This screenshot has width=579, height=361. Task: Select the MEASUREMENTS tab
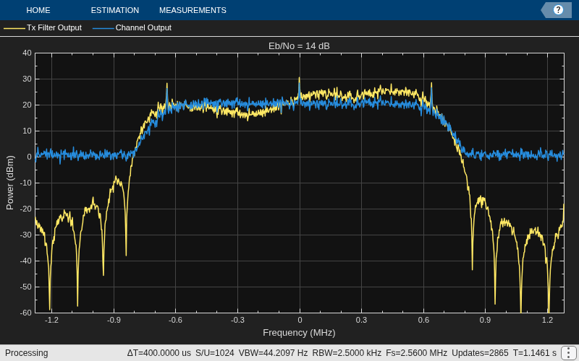193,10
